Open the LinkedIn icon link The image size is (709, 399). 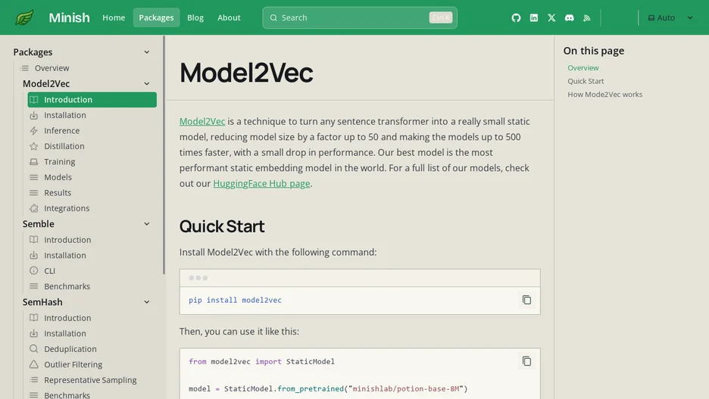(534, 17)
